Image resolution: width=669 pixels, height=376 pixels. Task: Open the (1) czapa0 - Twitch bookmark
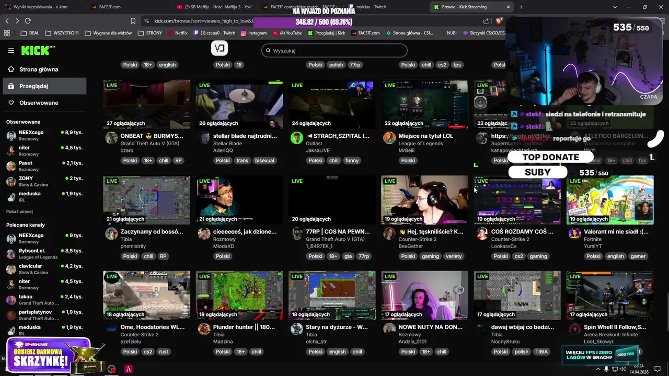click(214, 33)
